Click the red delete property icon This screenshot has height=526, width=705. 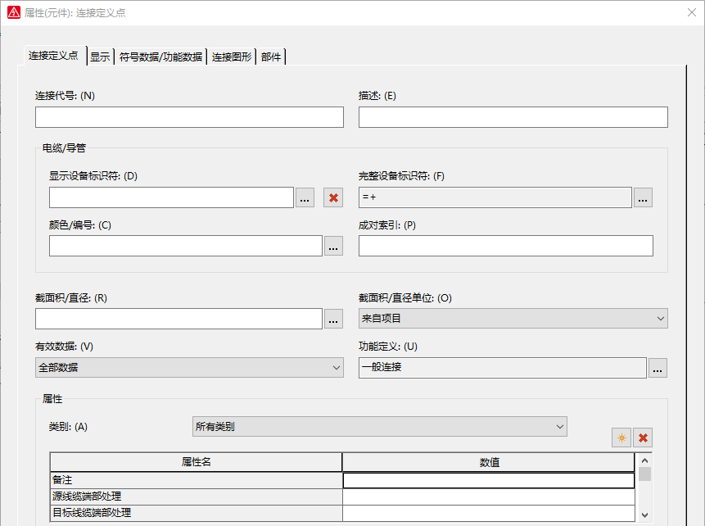643,438
